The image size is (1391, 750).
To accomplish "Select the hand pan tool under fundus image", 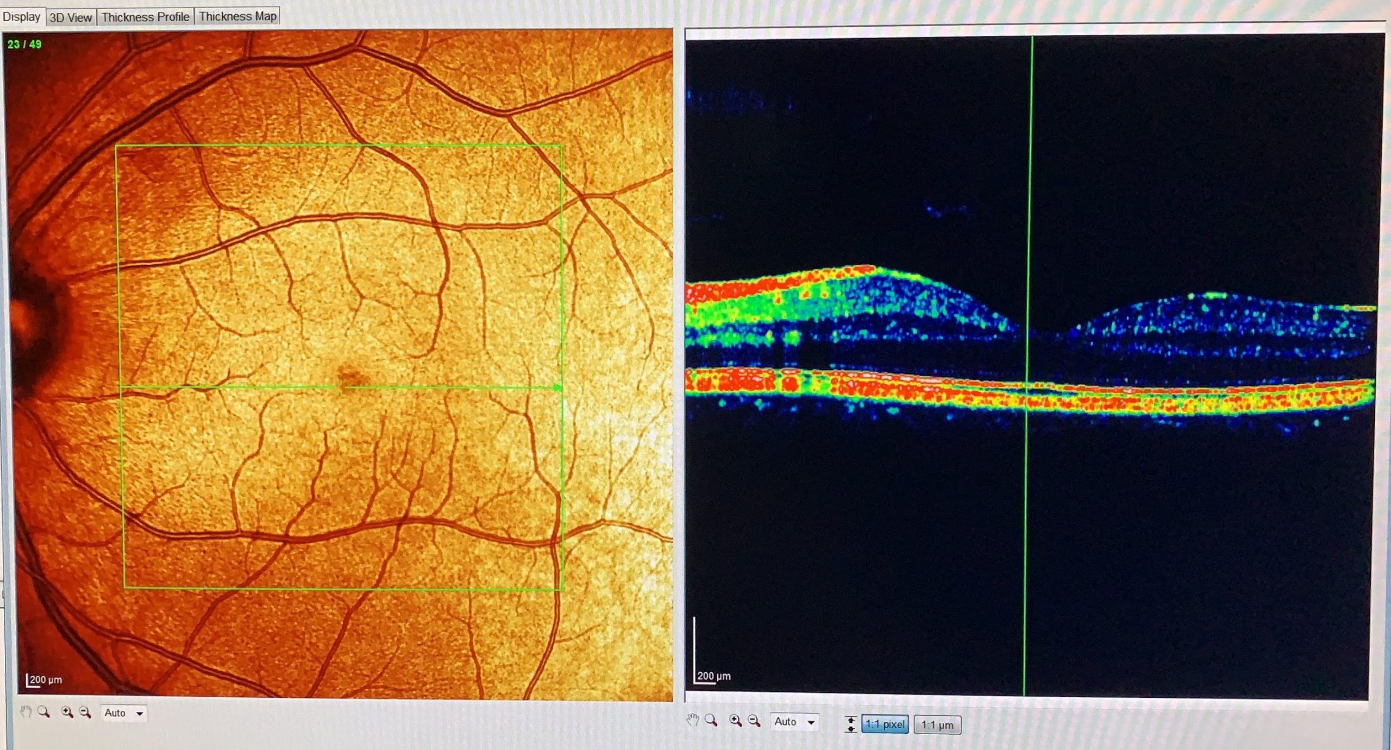I will 25,712.
